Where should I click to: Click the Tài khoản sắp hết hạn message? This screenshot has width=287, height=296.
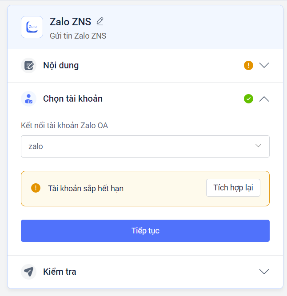point(86,189)
